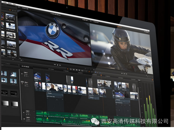Viewport: 174px width, 130px height.
Task: Select the BMW car clip thumbnail in media pool
Action: pyautogui.click(x=10, y=17)
